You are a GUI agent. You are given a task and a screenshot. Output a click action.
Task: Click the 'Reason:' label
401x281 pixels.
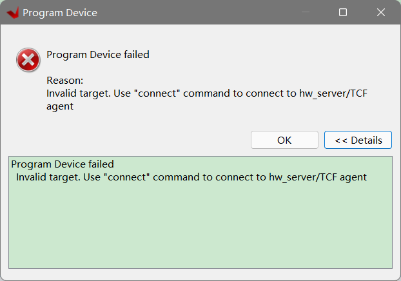pos(65,81)
